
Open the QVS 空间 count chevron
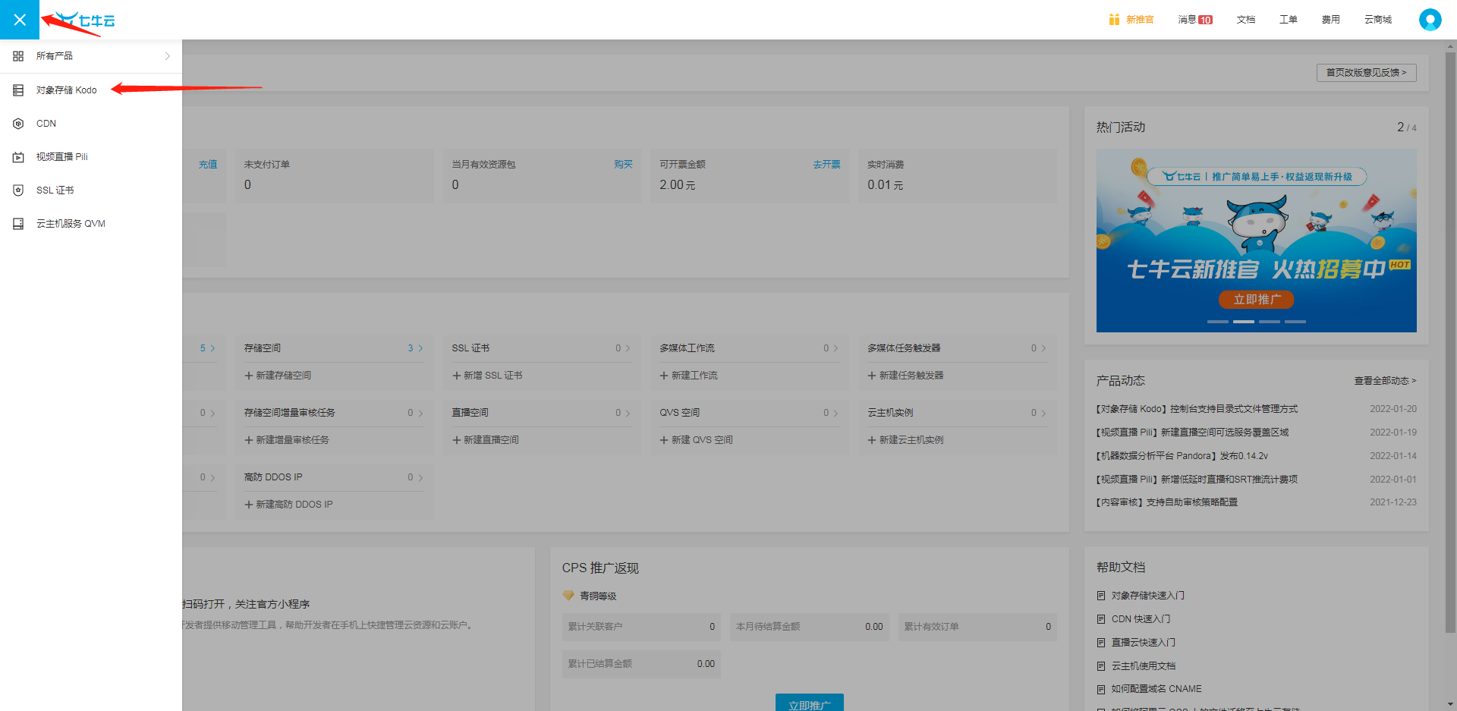(836, 413)
